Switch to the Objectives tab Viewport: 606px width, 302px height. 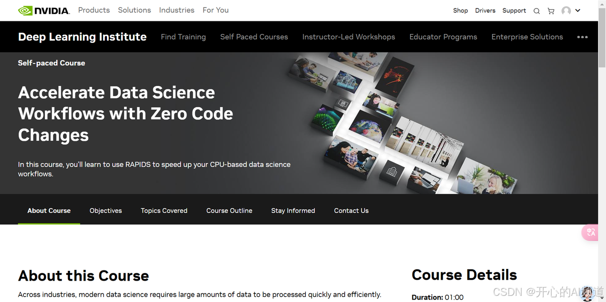tap(106, 211)
